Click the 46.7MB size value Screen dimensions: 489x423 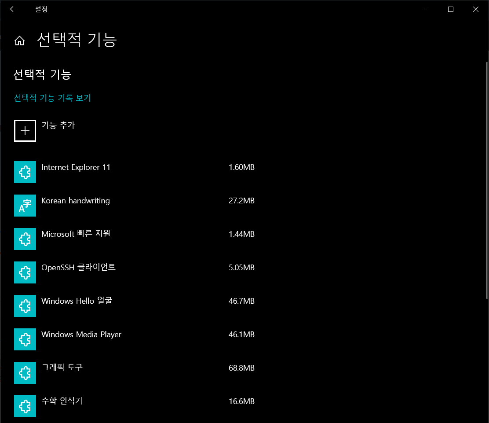[x=242, y=301]
